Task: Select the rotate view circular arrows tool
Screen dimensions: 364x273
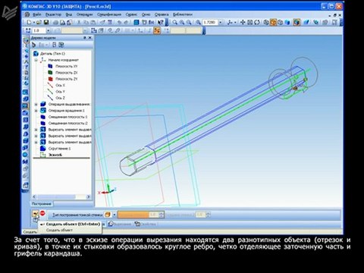Action: click(x=257, y=23)
